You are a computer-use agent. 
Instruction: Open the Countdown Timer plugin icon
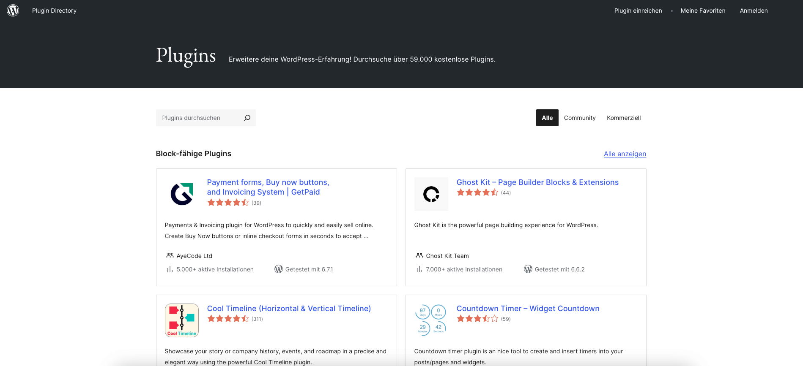431,320
